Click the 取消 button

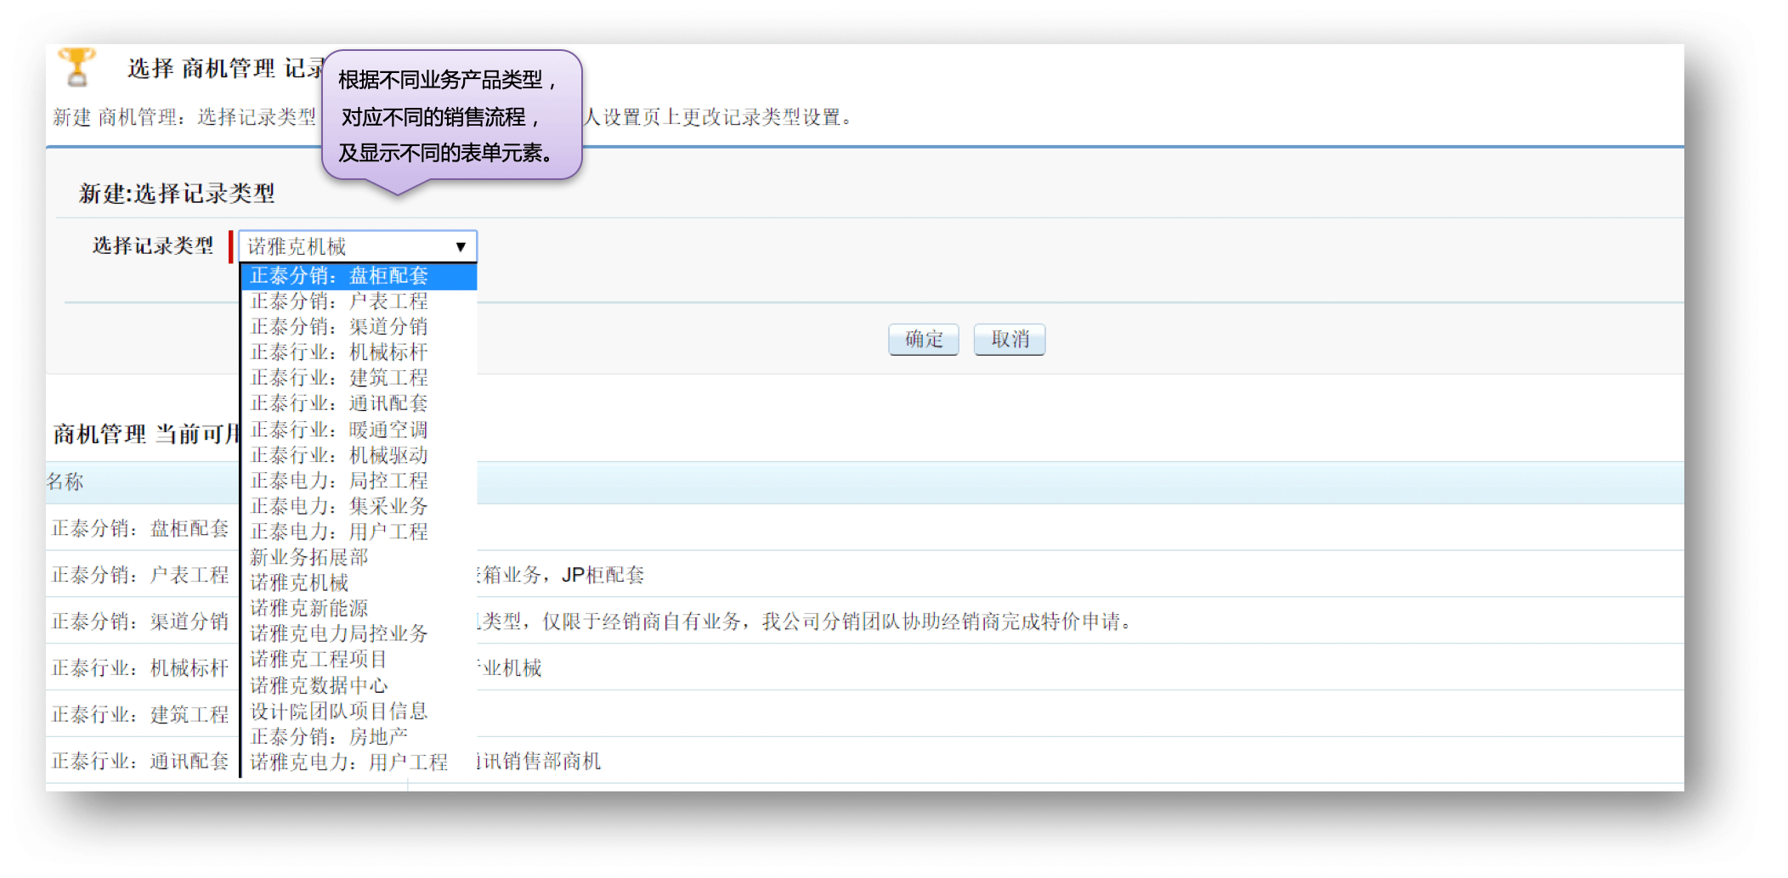pos(1010,340)
